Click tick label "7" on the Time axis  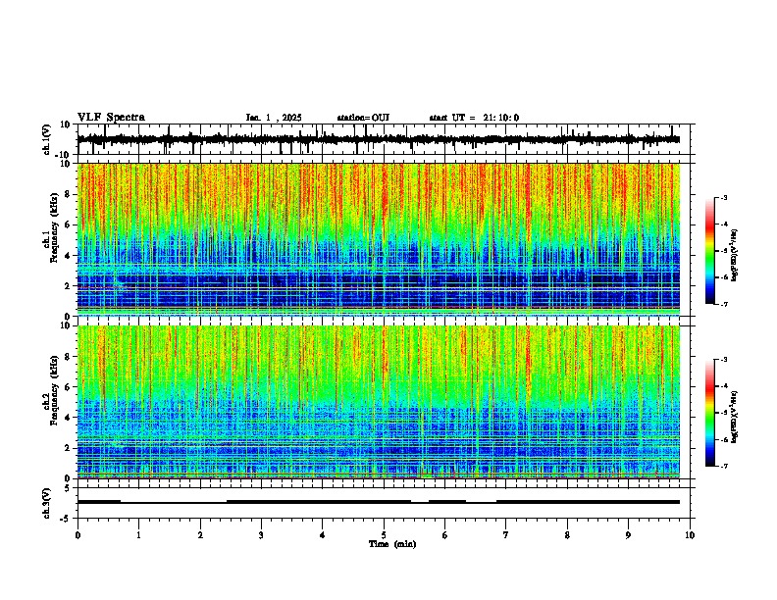pos(506,535)
